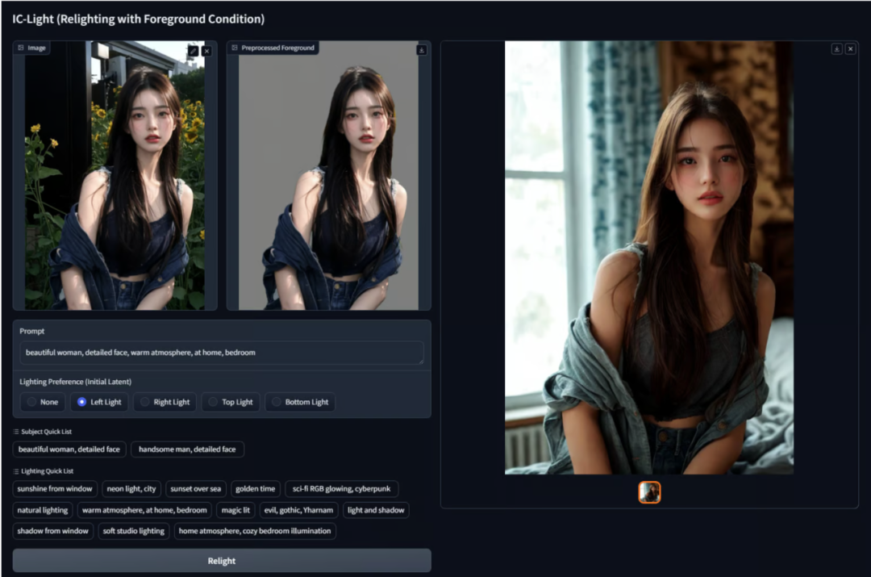This screenshot has width=871, height=577.
Task: Pick 'soft studio lighting' preset
Action: tap(134, 531)
